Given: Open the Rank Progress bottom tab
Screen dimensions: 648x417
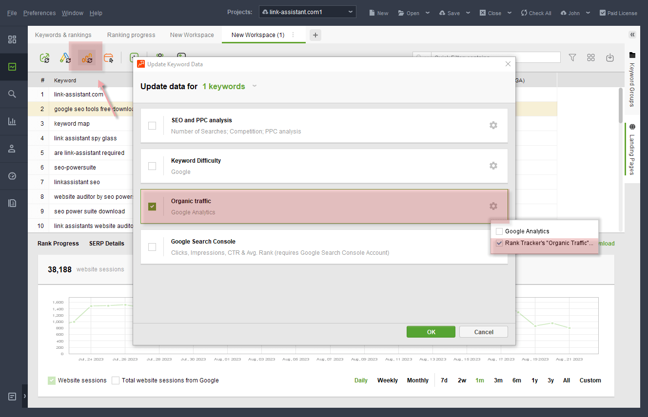Looking at the screenshot, I should tap(58, 244).
